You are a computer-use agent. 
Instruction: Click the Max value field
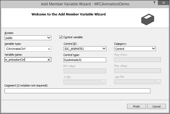pos(137,71)
